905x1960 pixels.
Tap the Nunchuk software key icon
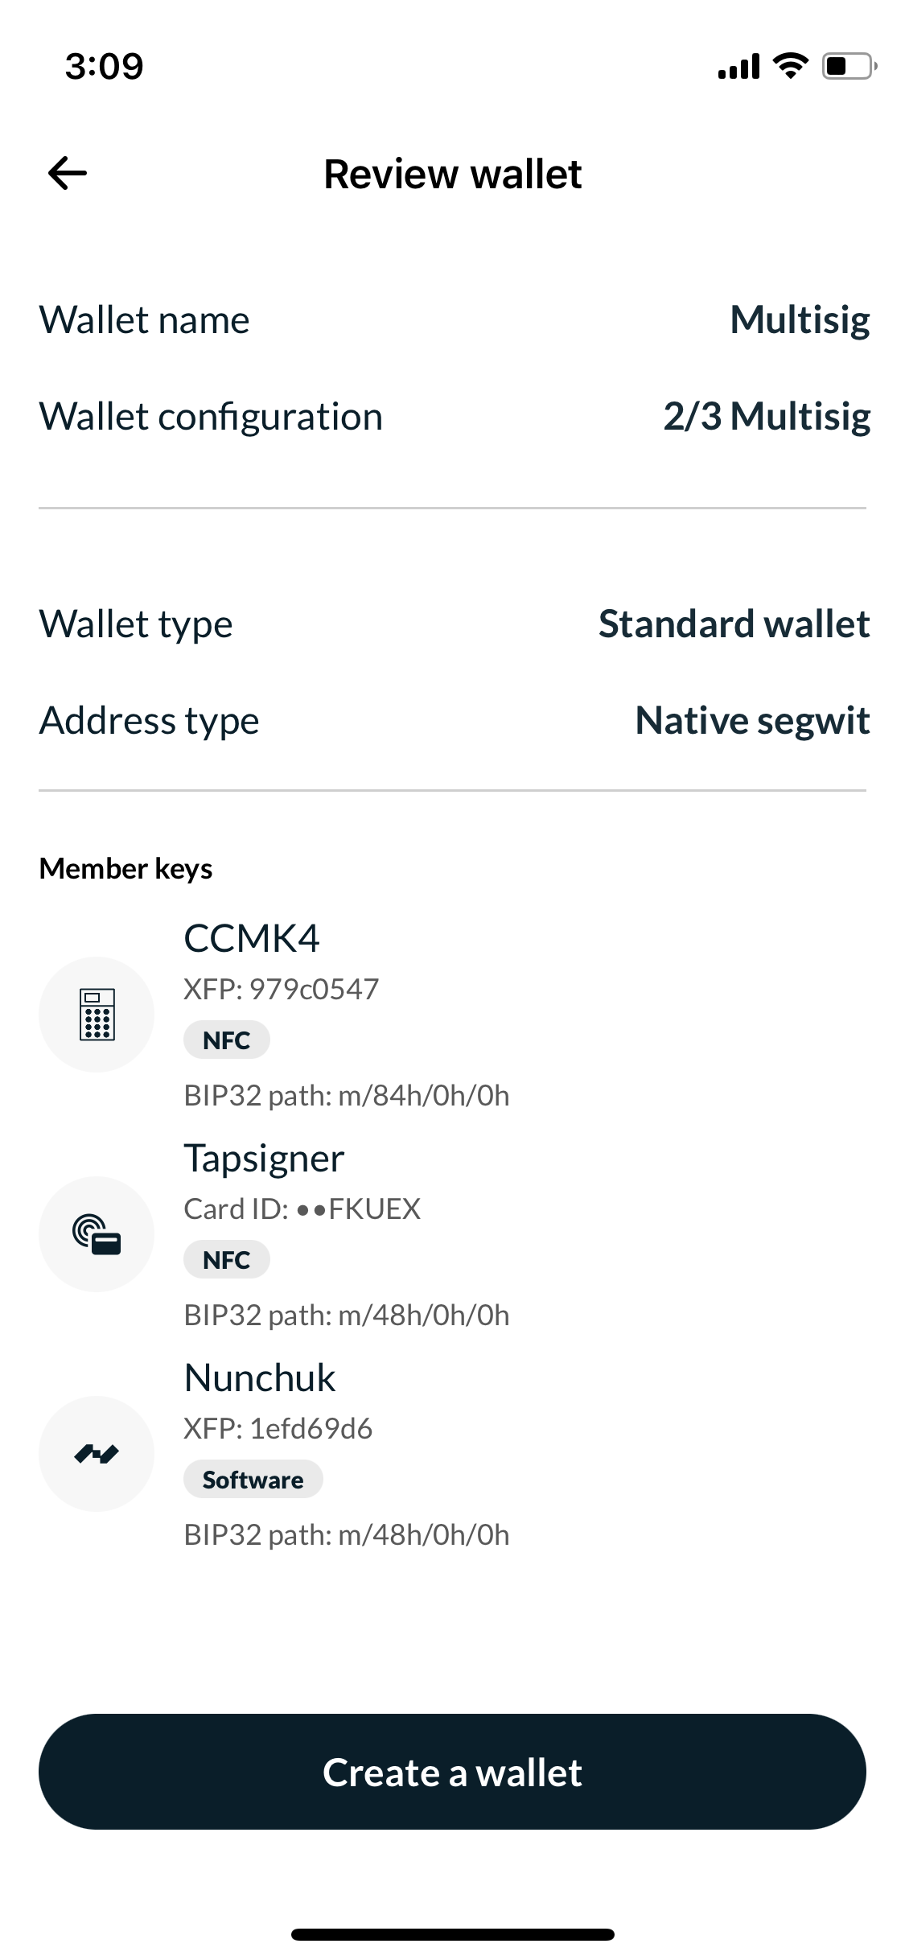(97, 1454)
